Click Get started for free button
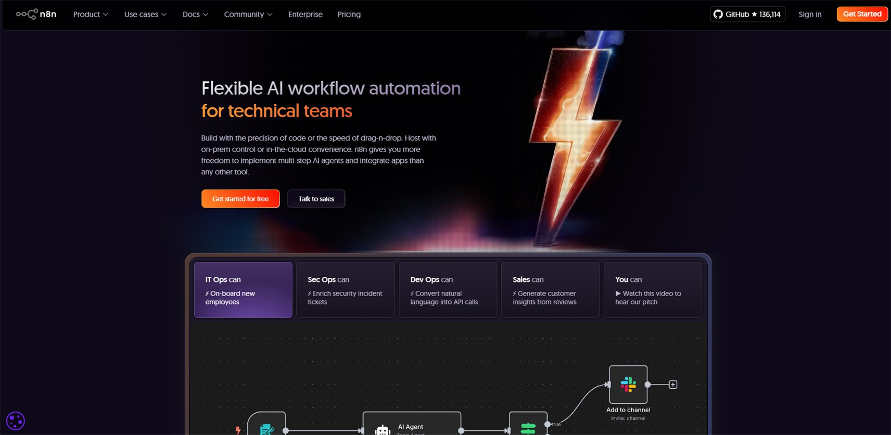 [x=240, y=199]
